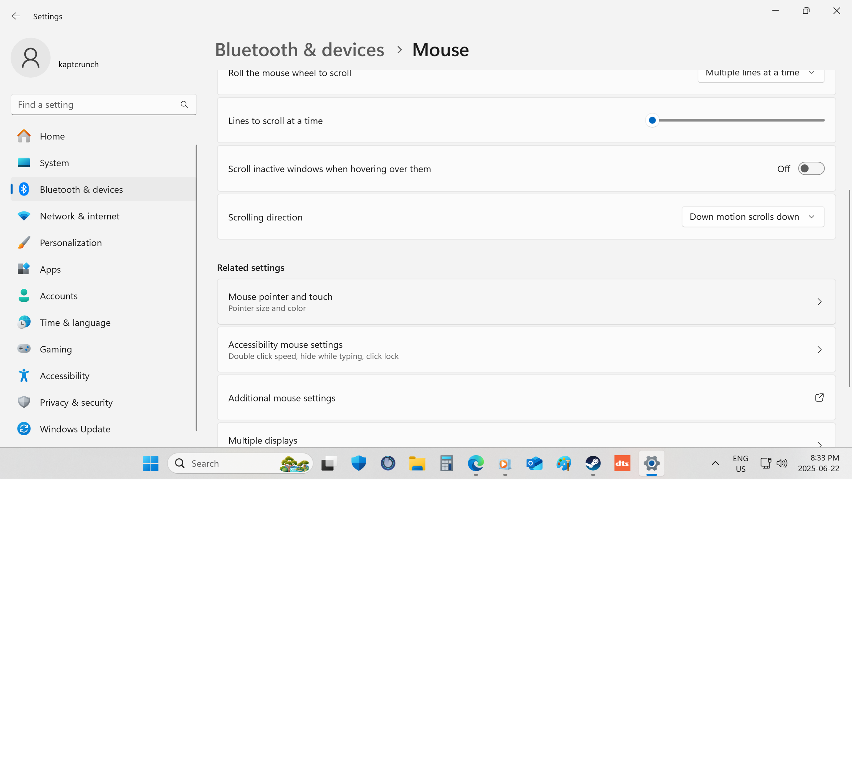The image size is (852, 762).
Task: Click the Find a setting search box
Action: click(103, 104)
